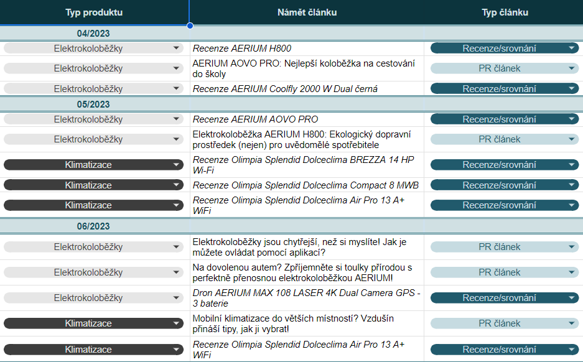Select the Námět článku column header

tap(307, 12)
